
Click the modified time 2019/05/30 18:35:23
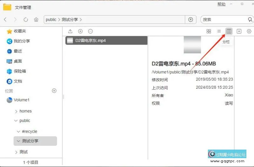(x=214, y=79)
